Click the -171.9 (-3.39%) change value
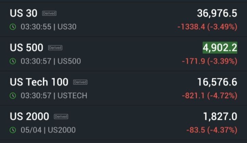The width and height of the screenshot is (247, 143). pyautogui.click(x=209, y=61)
